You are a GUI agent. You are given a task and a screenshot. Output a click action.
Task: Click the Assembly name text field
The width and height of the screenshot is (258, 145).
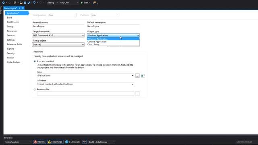(58, 26)
